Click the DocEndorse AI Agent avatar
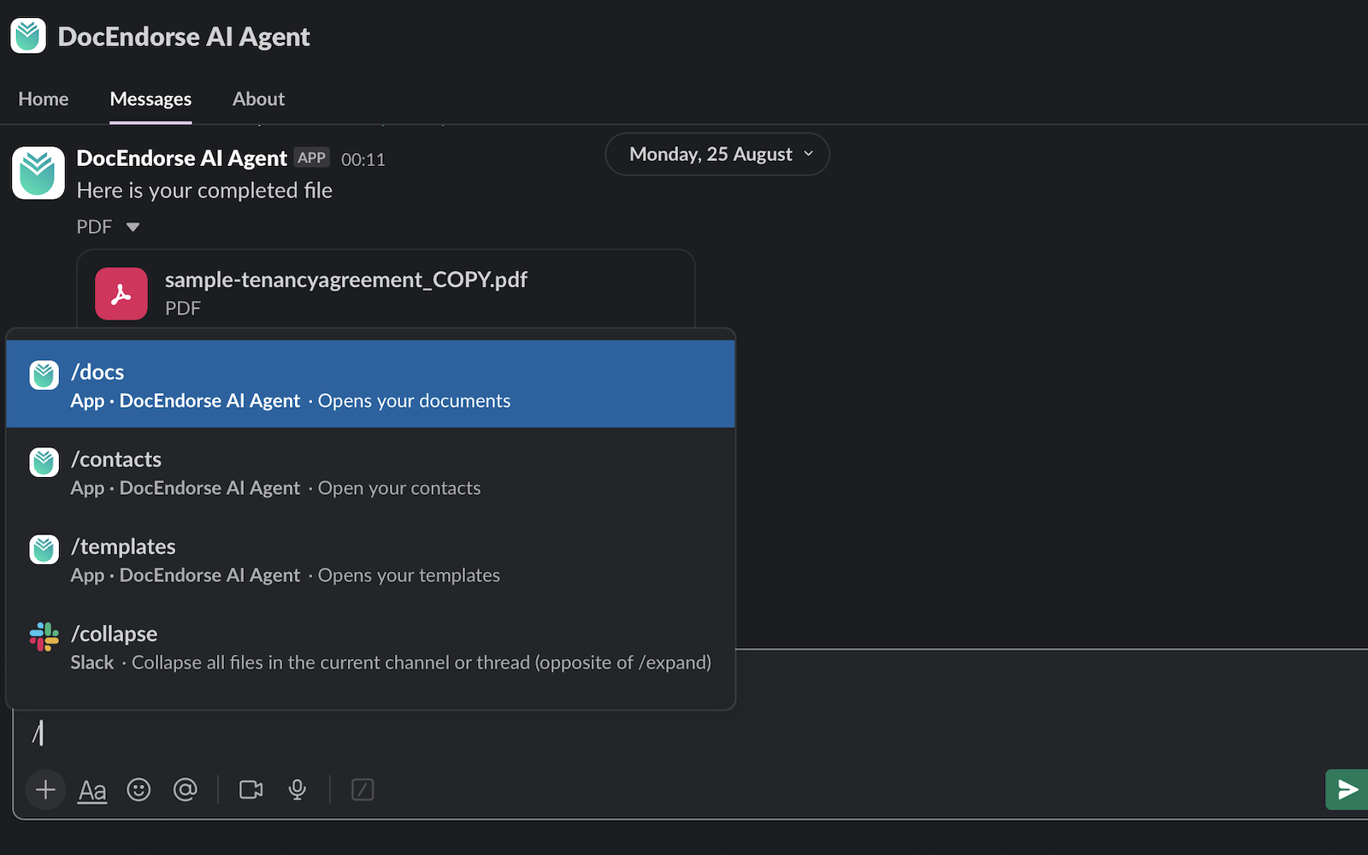Image resolution: width=1368 pixels, height=855 pixels. pos(38,173)
